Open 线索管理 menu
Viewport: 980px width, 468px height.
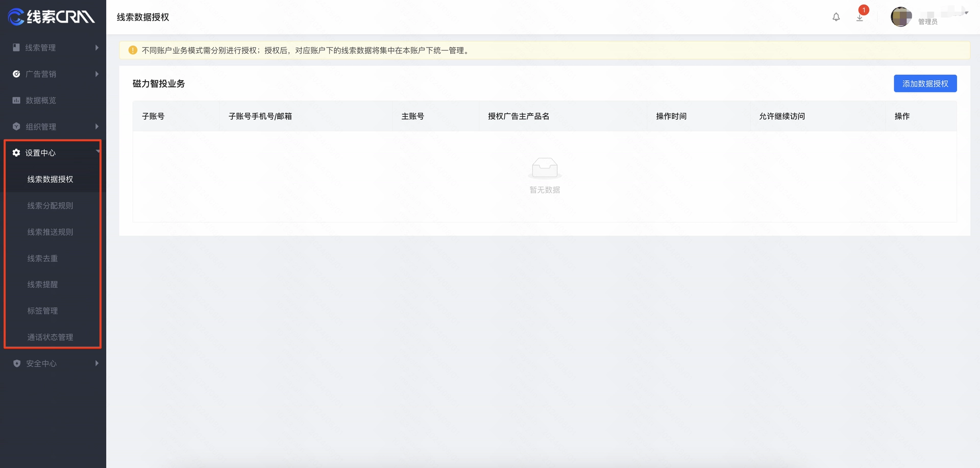point(41,47)
